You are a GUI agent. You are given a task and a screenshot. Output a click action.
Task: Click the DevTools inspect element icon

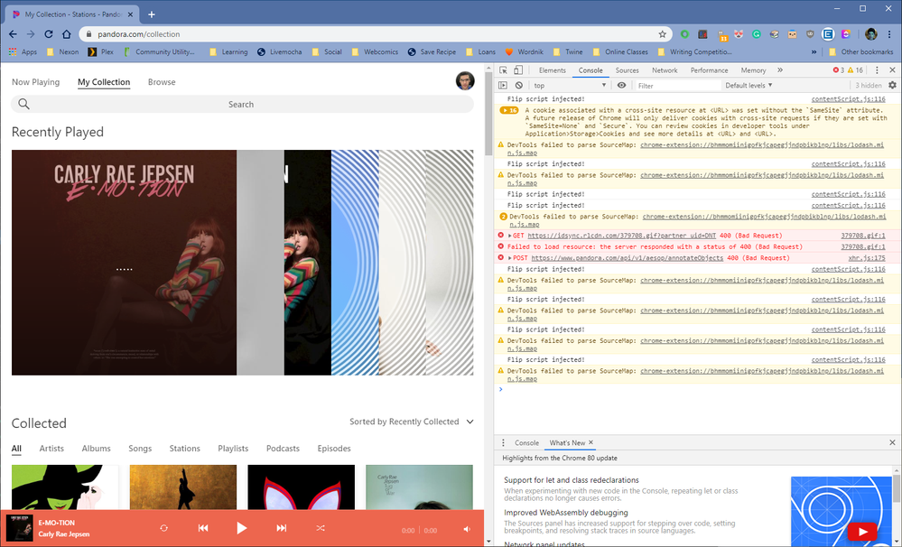[x=503, y=70]
